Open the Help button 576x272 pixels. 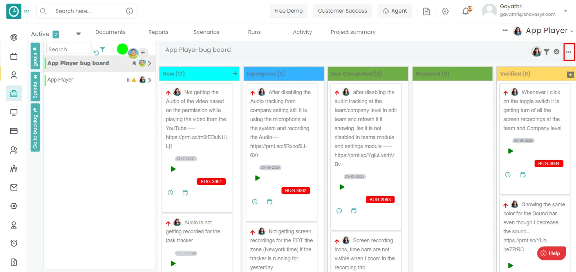click(551, 253)
